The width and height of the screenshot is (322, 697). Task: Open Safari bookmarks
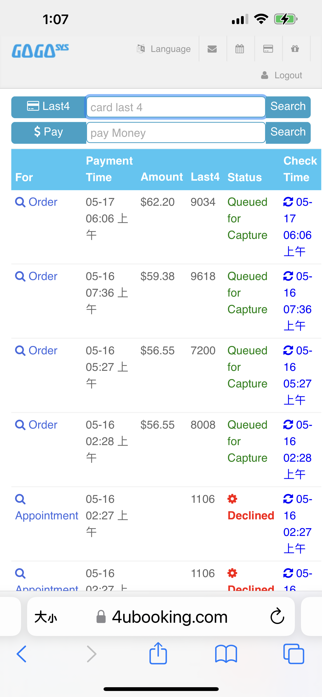tap(226, 654)
